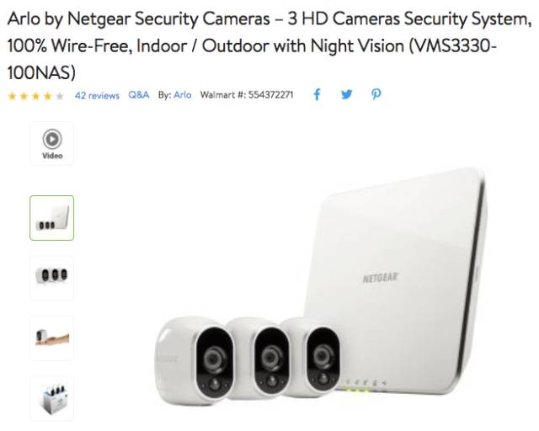Share product via Twitter bird icon
The width and height of the screenshot is (539, 431).
coord(346,94)
